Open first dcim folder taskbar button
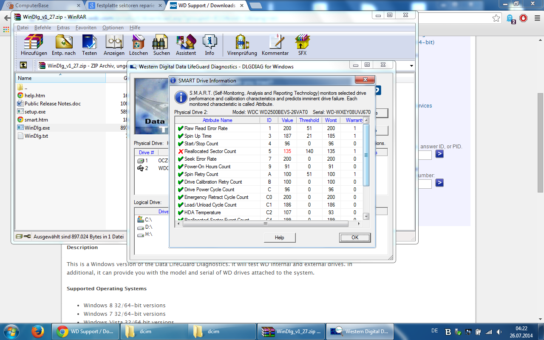 [154, 331]
